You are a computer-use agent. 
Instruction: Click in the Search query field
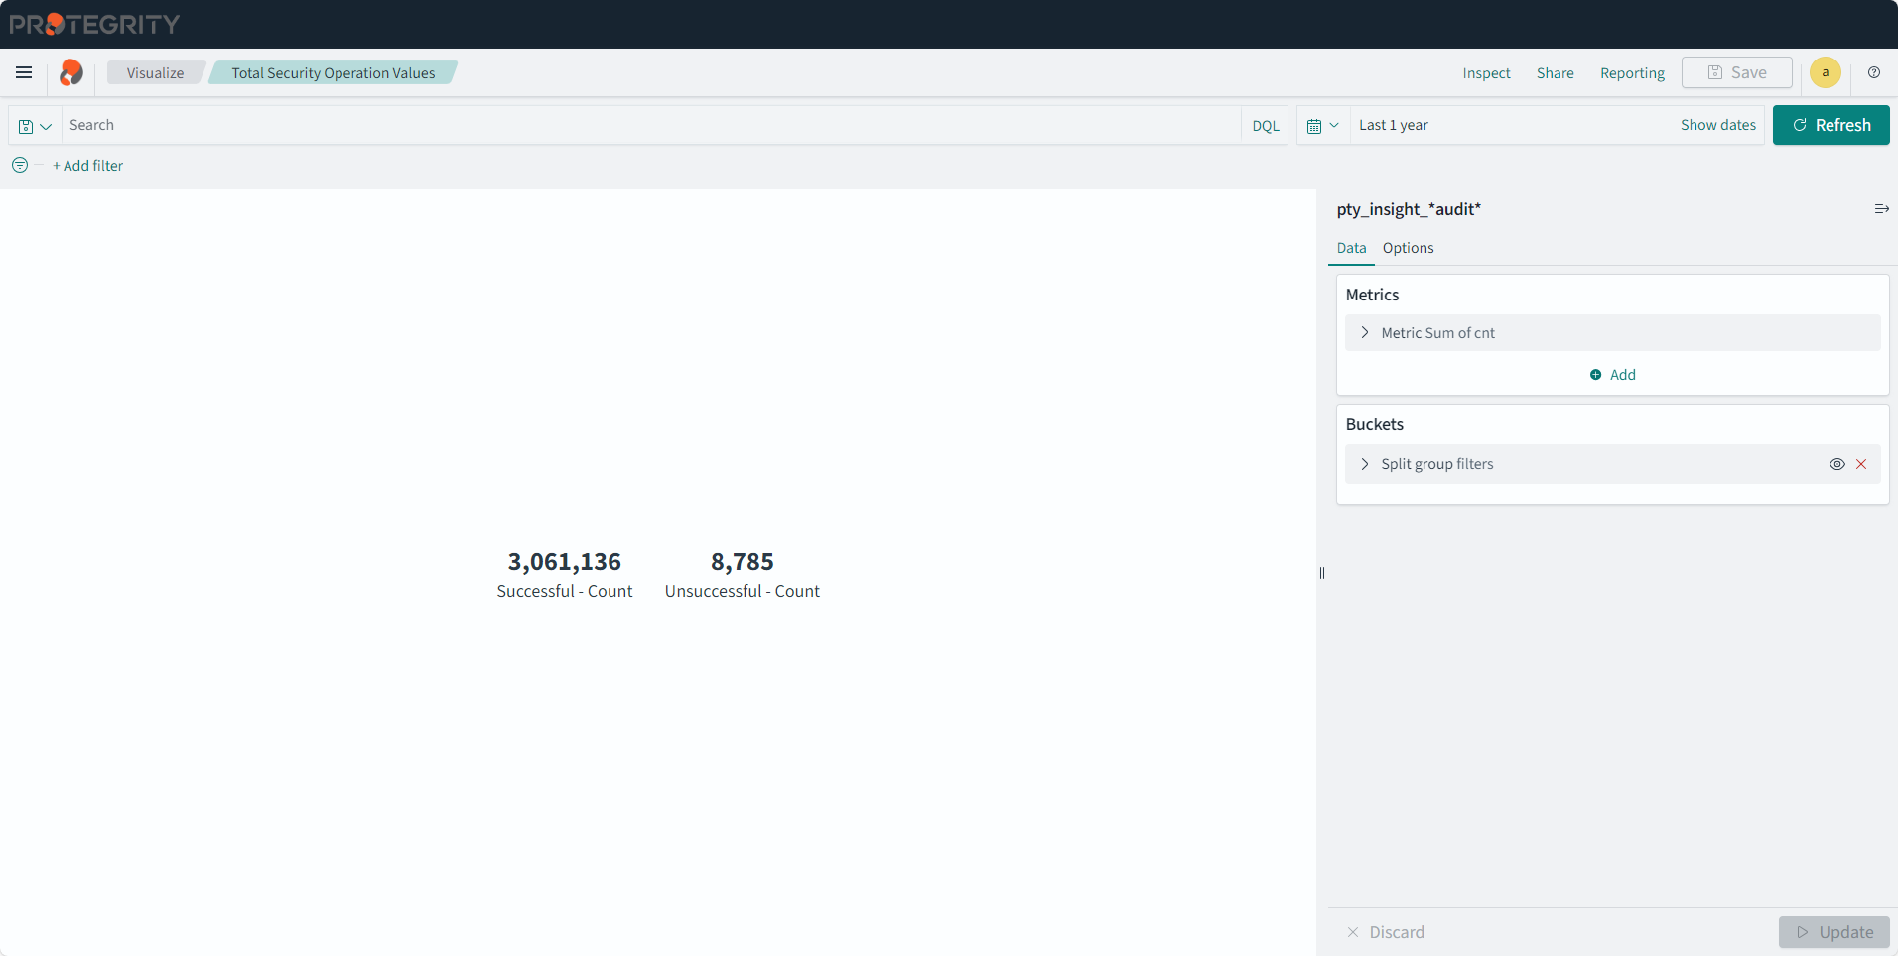click(650, 125)
